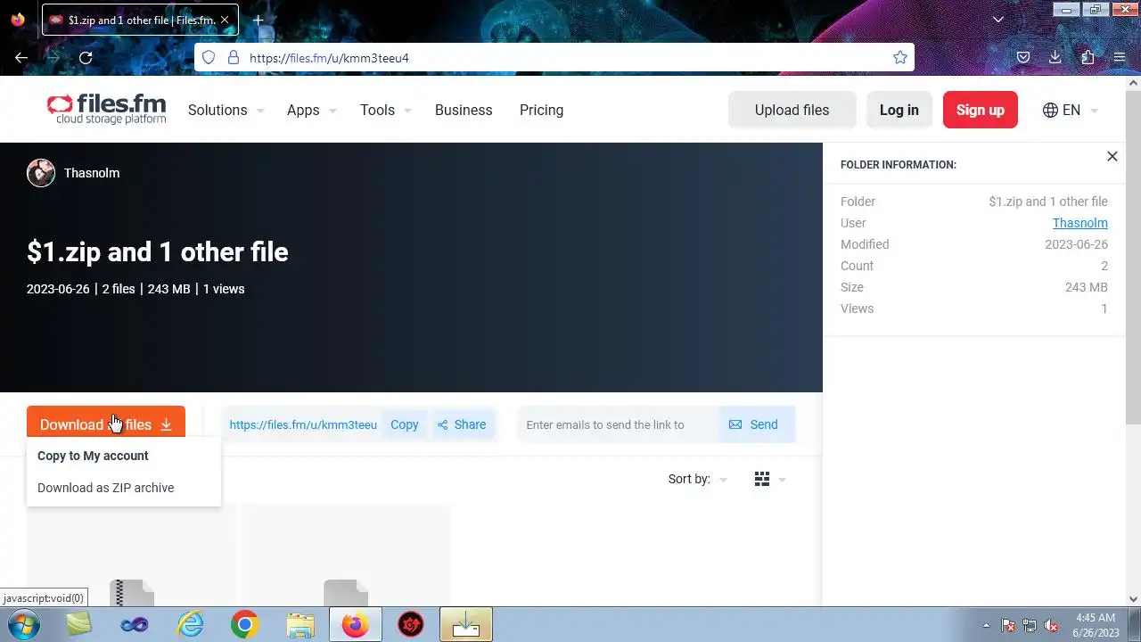
Task: Click the second file thumbnail
Action: click(x=346, y=556)
